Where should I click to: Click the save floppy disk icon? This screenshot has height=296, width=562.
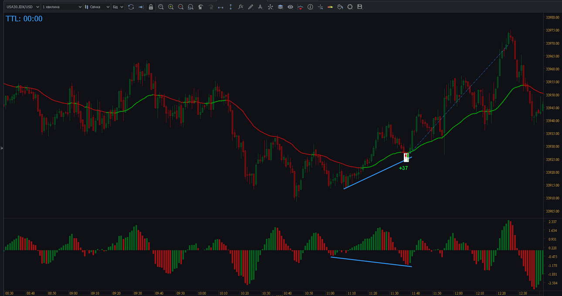pos(360,7)
